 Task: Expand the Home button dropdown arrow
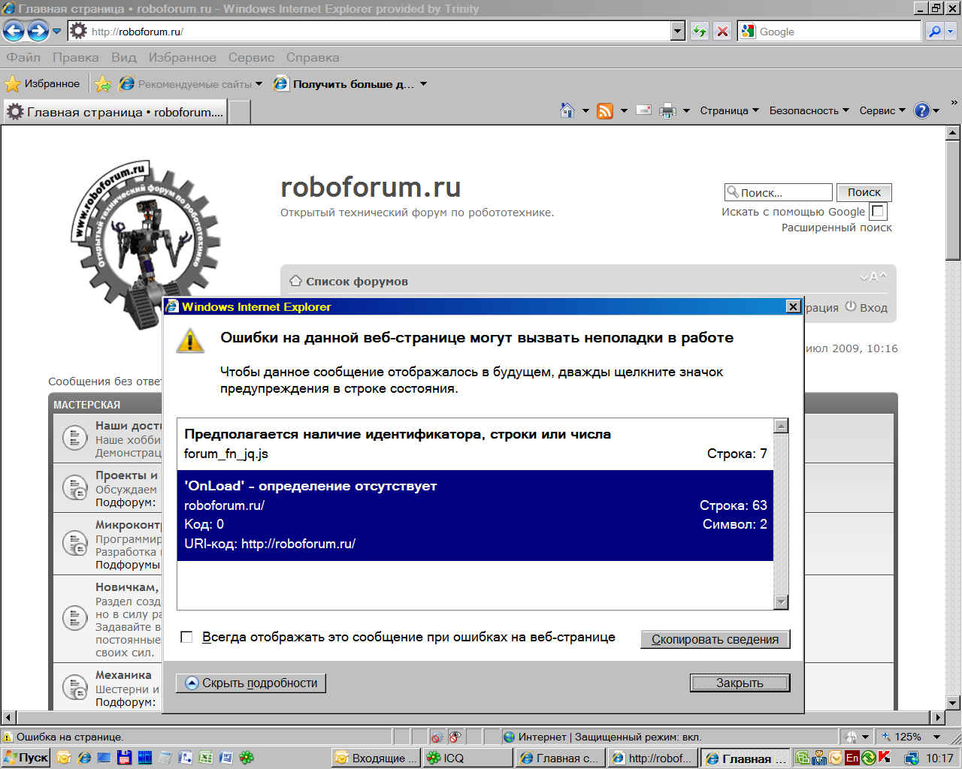586,111
